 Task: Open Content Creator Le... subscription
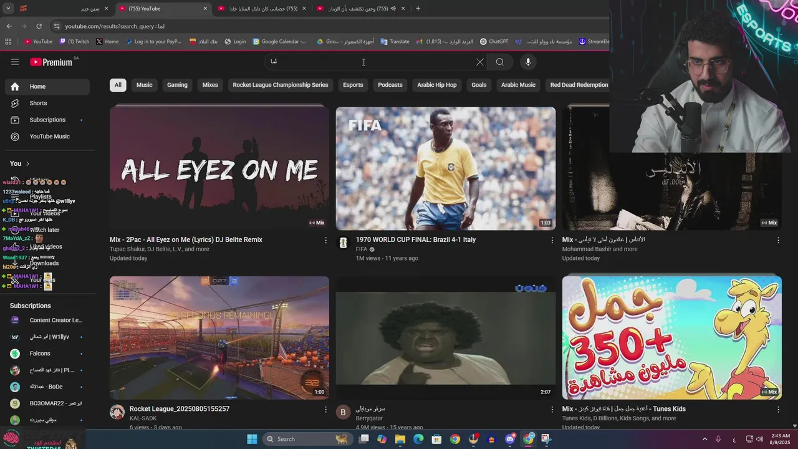pos(47,321)
